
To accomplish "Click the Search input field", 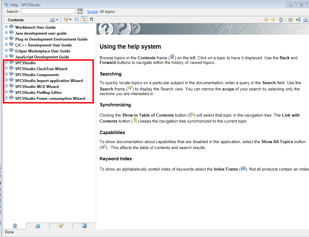I will [48, 11].
